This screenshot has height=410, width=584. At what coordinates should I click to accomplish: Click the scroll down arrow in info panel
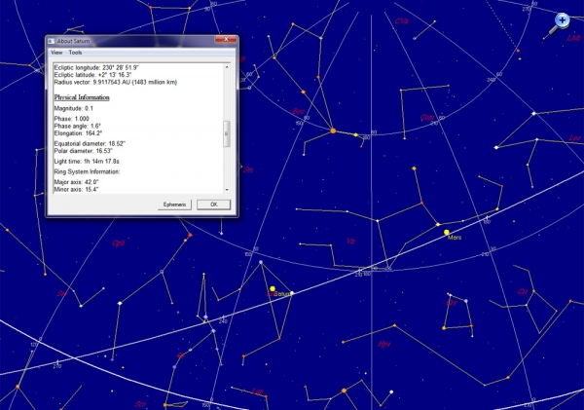click(x=228, y=188)
